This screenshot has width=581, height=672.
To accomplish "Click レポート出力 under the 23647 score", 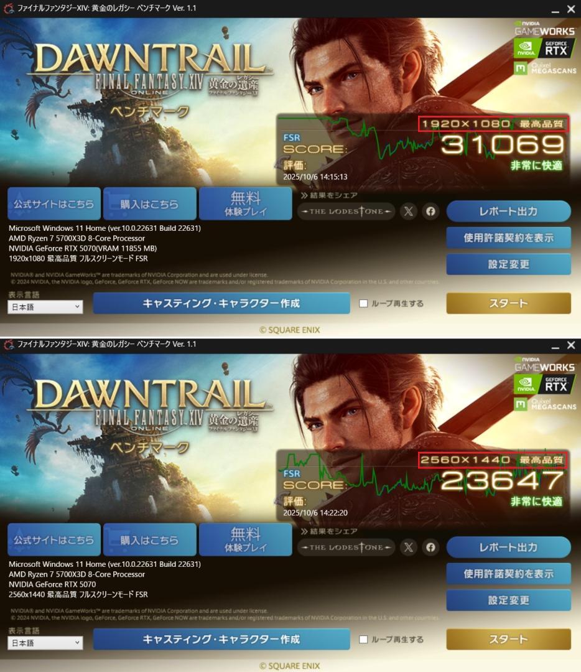I will tap(509, 548).
